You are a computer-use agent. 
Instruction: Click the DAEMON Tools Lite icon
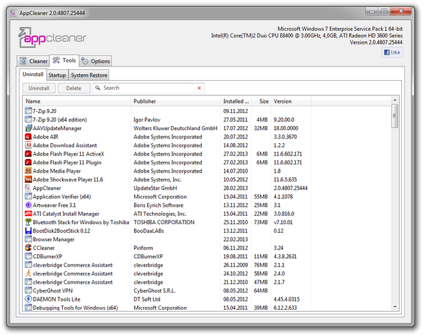click(x=28, y=299)
